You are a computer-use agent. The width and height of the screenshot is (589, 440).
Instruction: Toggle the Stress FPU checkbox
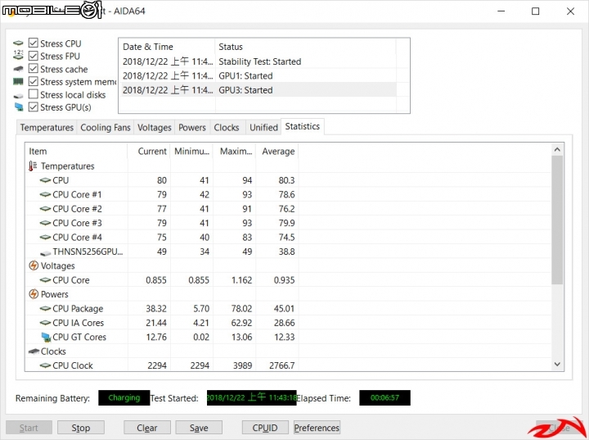click(x=34, y=56)
